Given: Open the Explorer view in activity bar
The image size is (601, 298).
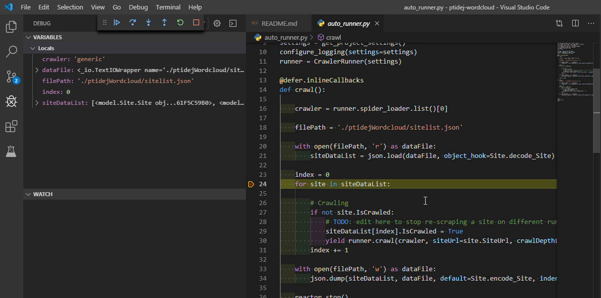Looking at the screenshot, I should (x=11, y=26).
